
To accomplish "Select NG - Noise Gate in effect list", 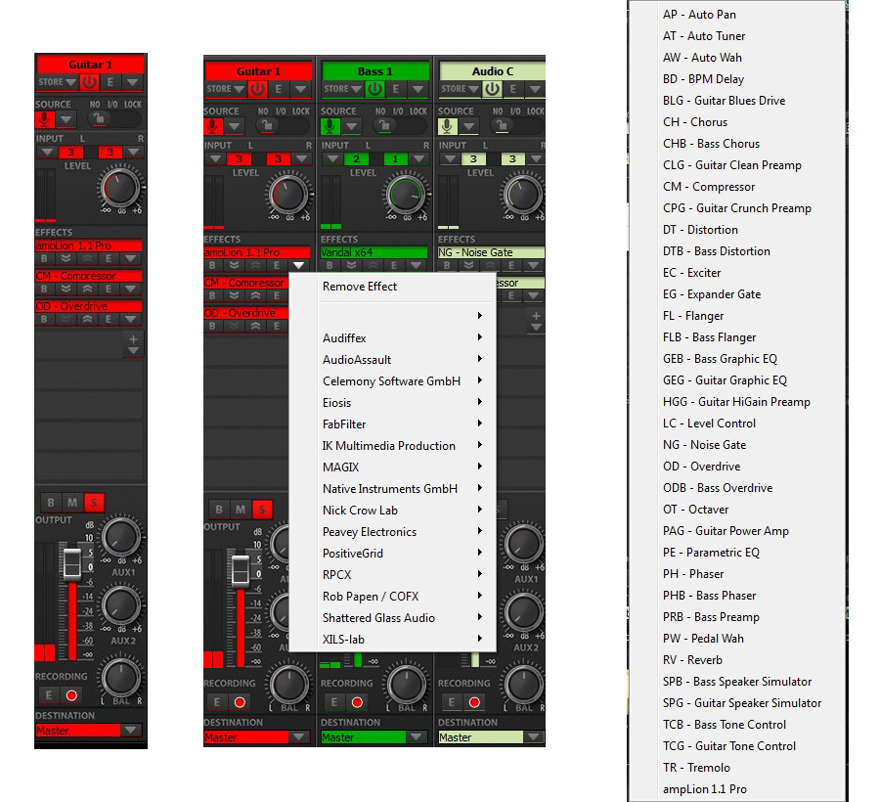I will pyautogui.click(x=704, y=444).
